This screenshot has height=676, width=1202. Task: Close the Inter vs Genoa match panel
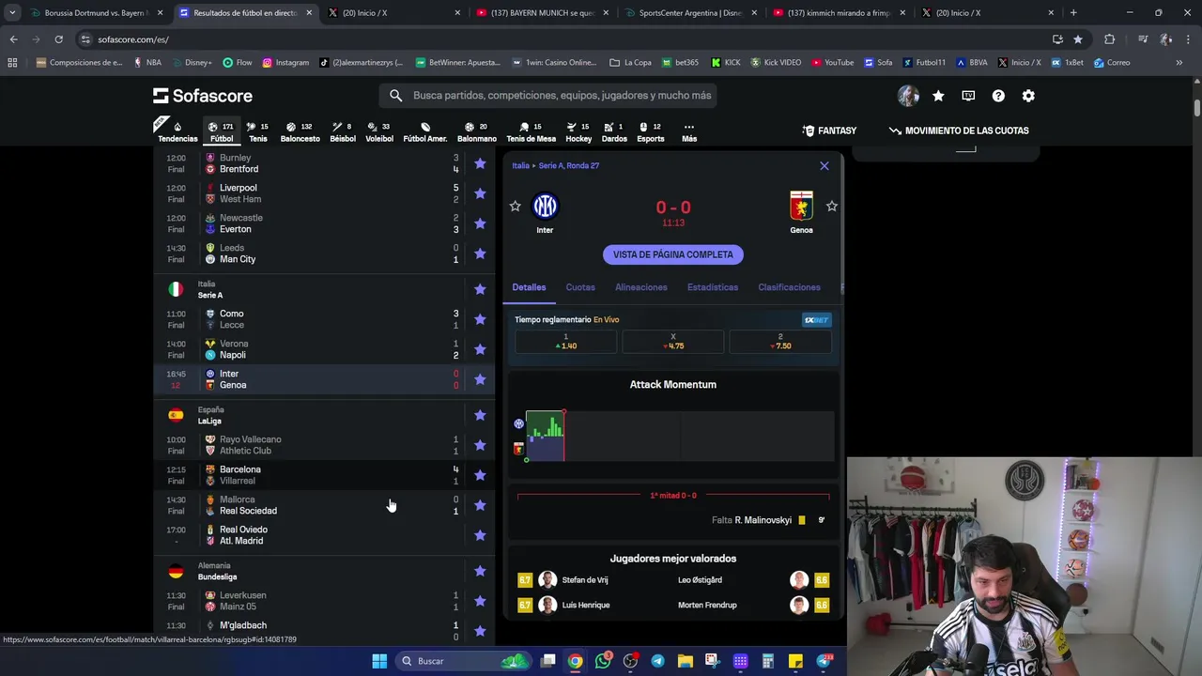tap(824, 166)
